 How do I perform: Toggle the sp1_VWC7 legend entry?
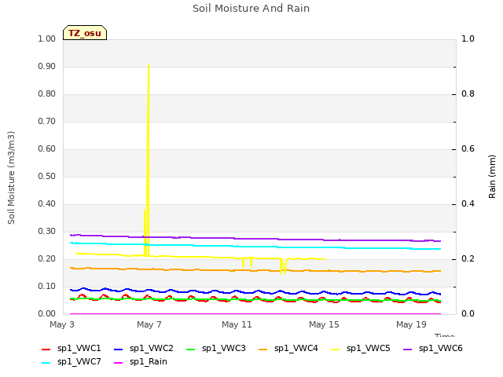click(x=72, y=362)
